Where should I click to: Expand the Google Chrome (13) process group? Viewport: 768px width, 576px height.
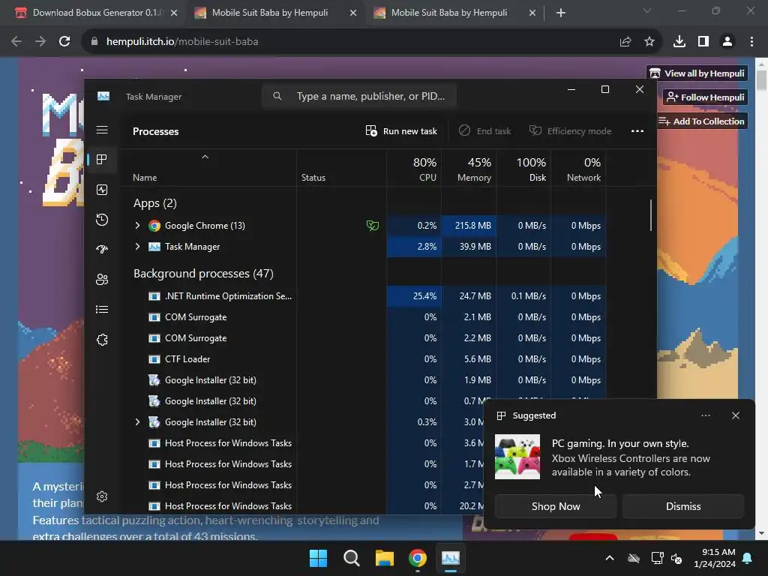point(138,225)
